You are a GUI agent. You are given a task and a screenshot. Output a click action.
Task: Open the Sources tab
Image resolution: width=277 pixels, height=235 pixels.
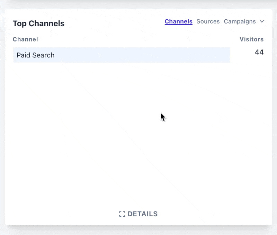[208, 21]
